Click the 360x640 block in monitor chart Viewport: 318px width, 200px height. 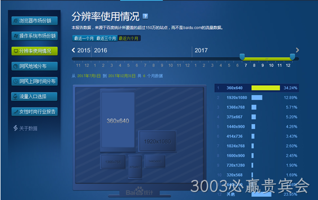click(x=118, y=120)
